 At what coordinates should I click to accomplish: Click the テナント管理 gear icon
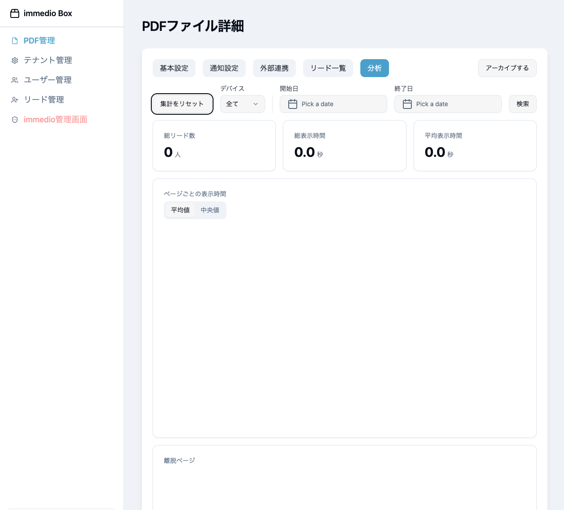coord(15,61)
